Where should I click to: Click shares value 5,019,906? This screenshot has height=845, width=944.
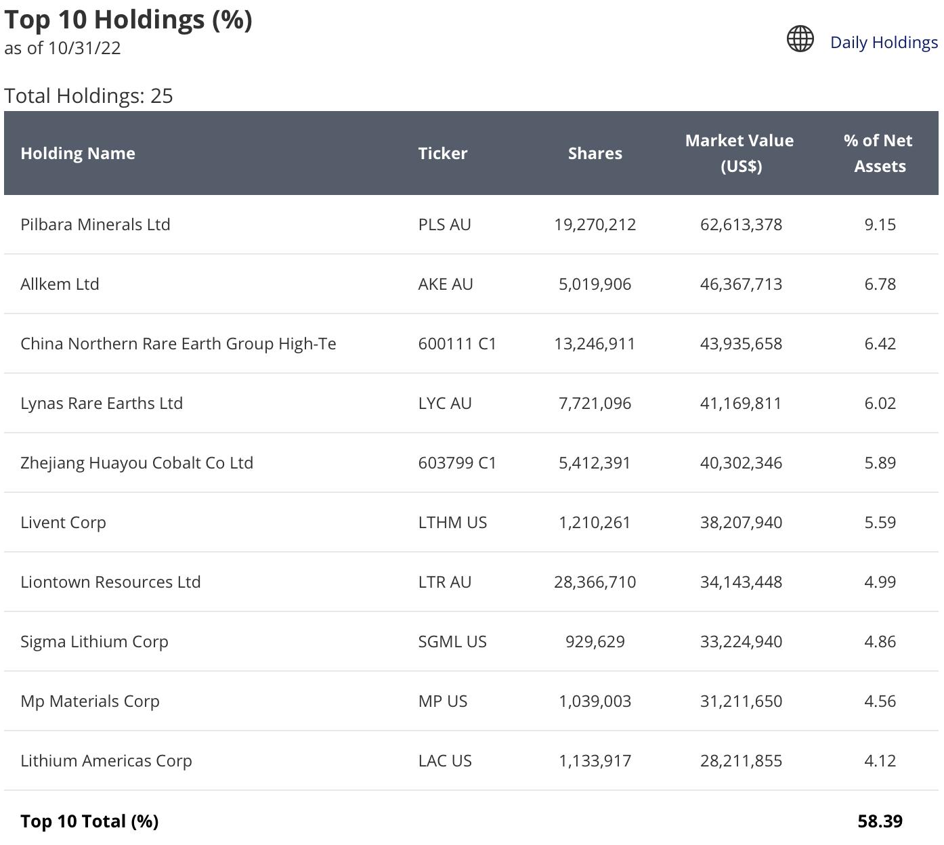pos(595,284)
